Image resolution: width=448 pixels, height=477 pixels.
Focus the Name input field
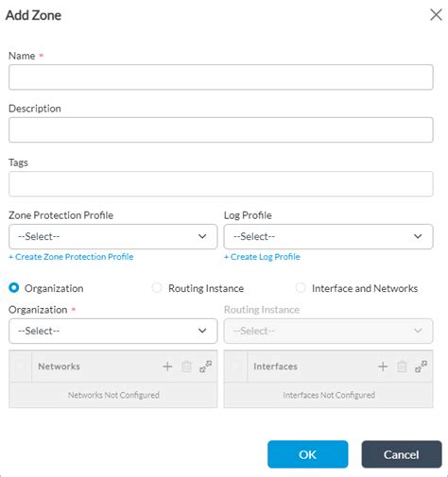click(221, 77)
